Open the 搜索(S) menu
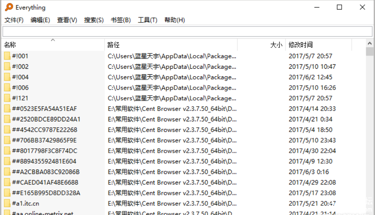Image resolution: width=375 pixels, height=215 pixels. pyautogui.click(x=94, y=20)
